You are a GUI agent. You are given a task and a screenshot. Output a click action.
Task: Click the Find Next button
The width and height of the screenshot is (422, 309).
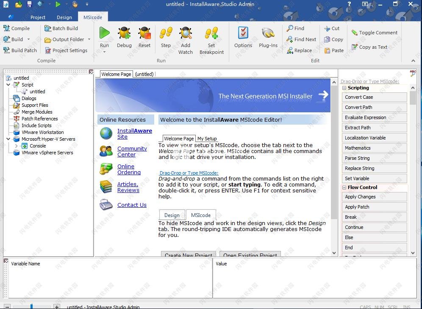[x=301, y=39]
